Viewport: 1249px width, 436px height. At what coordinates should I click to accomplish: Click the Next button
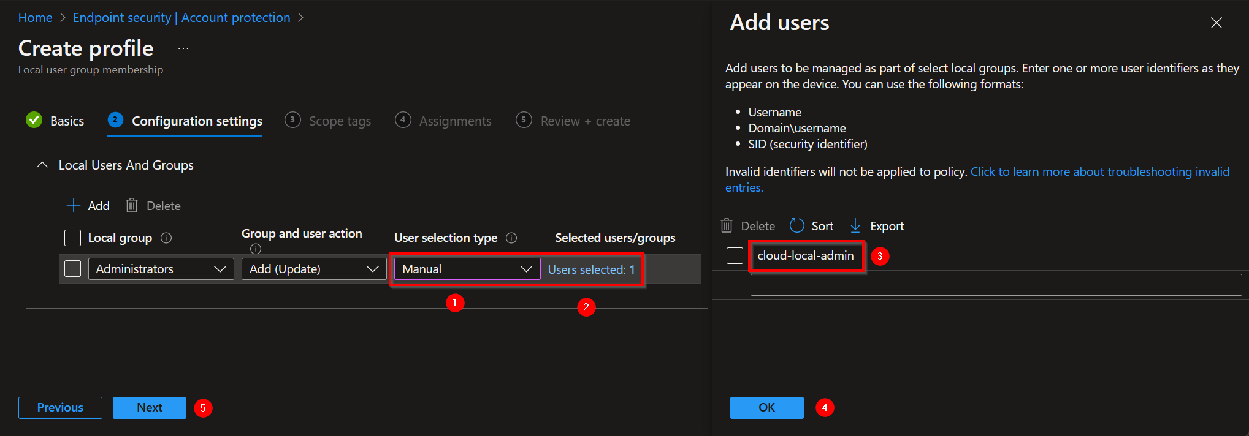[x=150, y=408]
